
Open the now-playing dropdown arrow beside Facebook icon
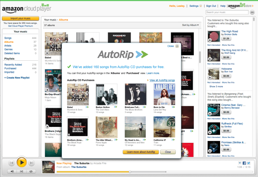tap(240, 163)
